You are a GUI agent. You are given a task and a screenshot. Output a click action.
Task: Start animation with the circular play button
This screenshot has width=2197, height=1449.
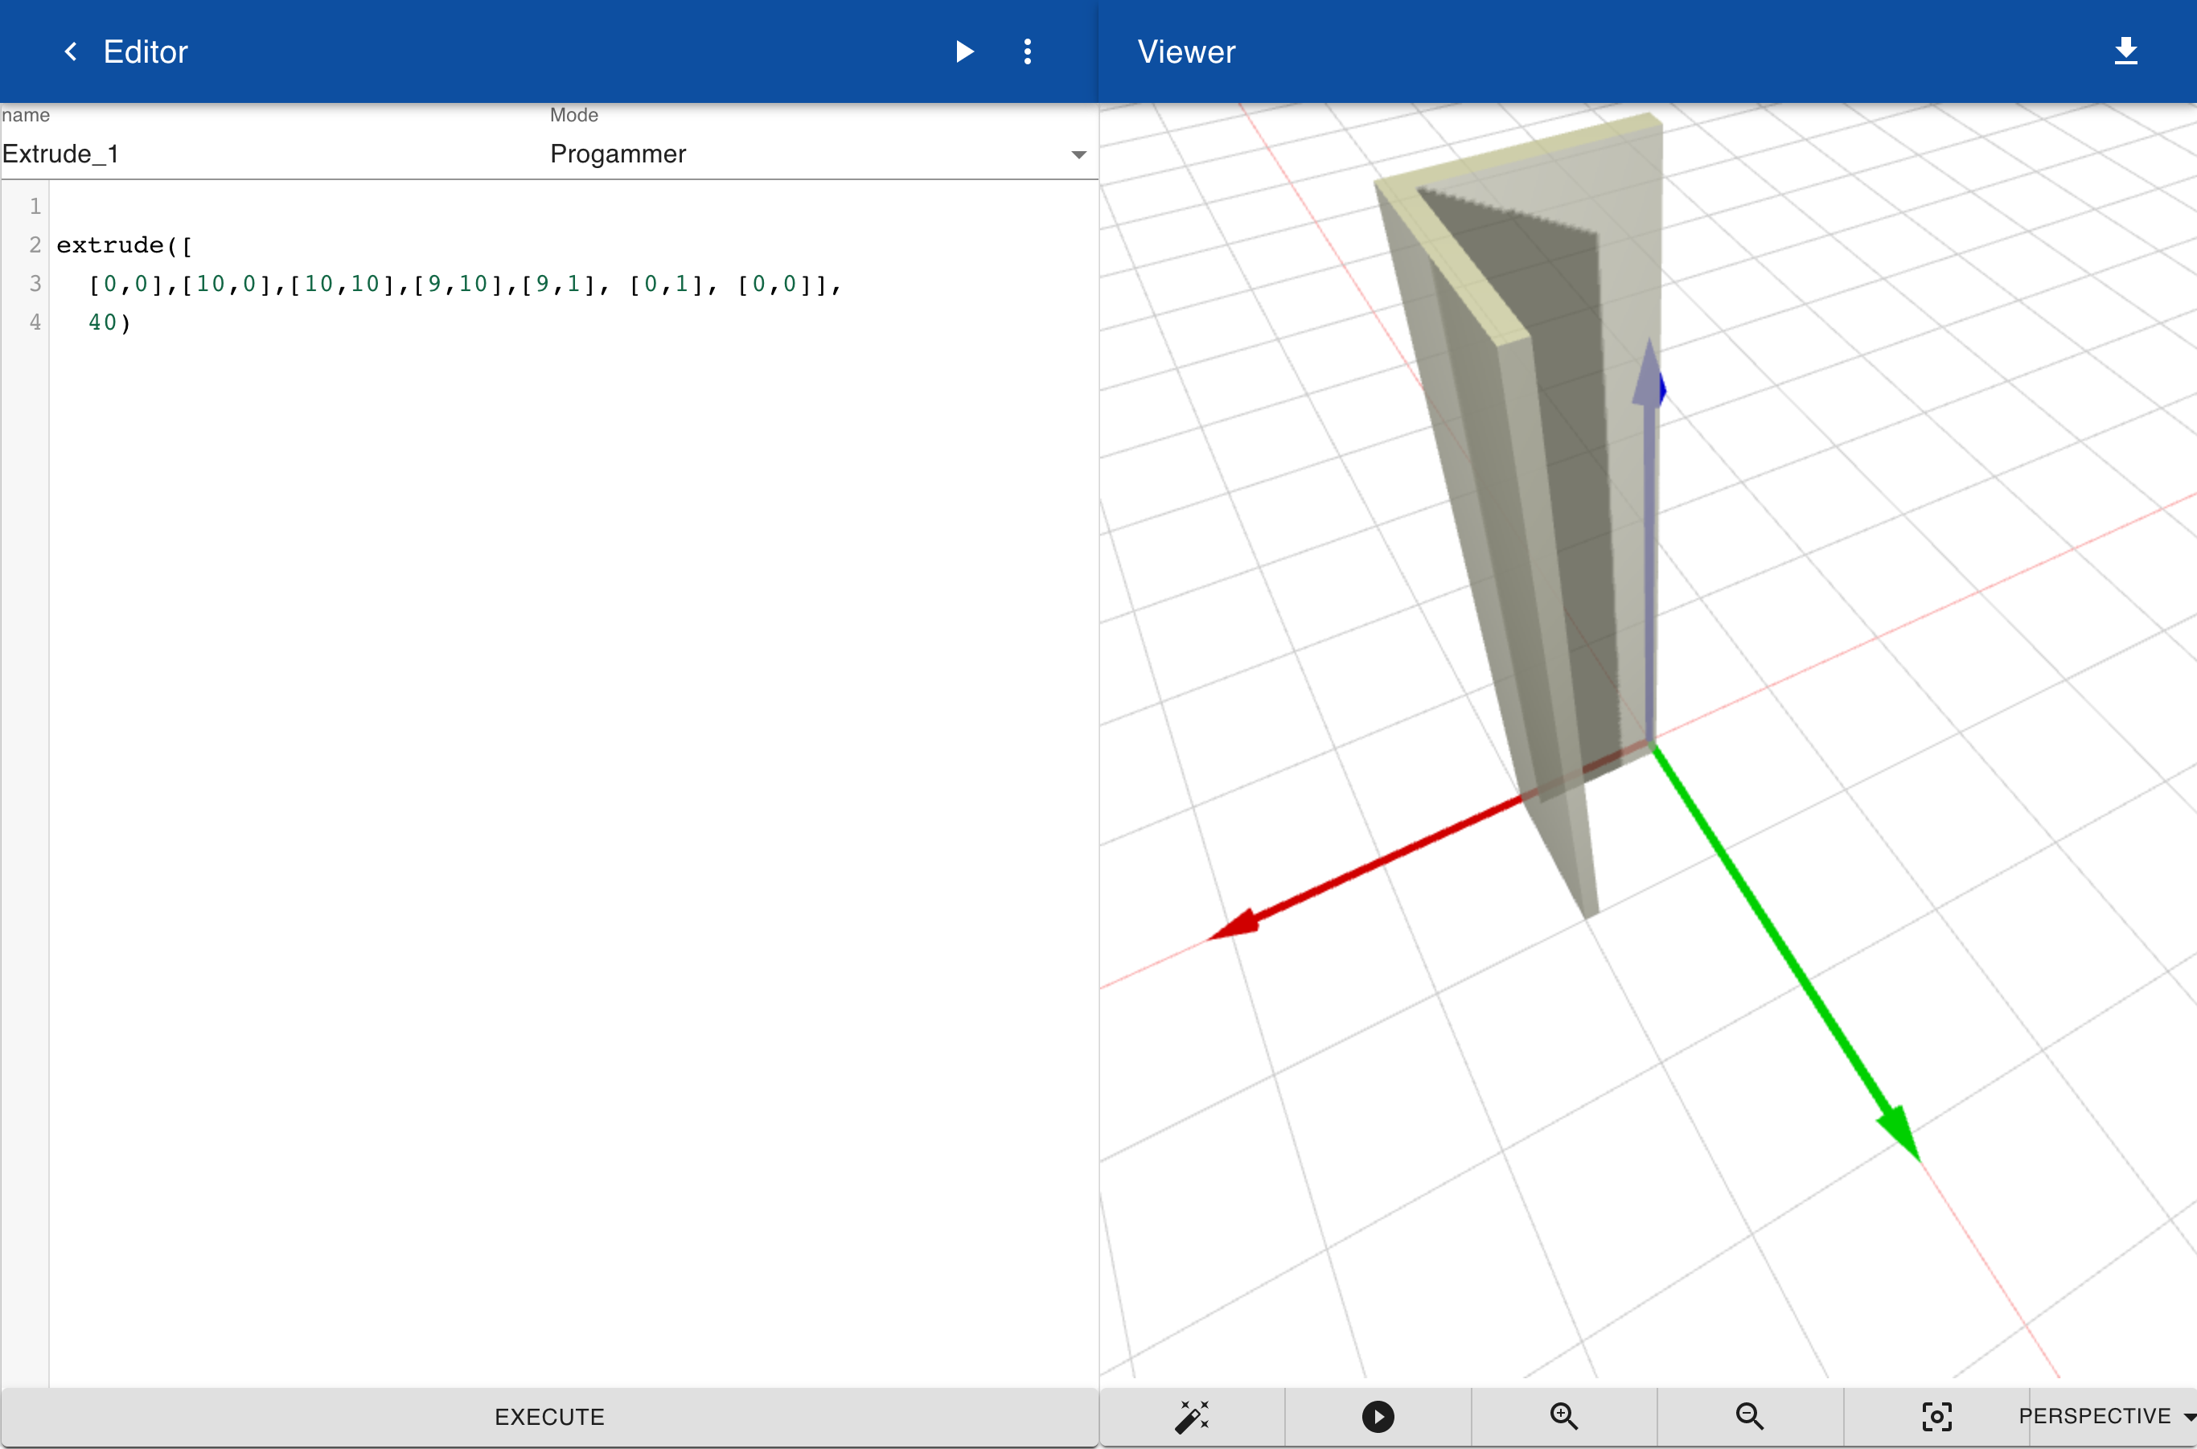[x=1378, y=1416]
